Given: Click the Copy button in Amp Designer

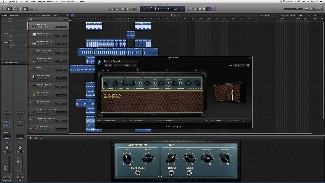Looking at the screenshot, I should point(126,65).
